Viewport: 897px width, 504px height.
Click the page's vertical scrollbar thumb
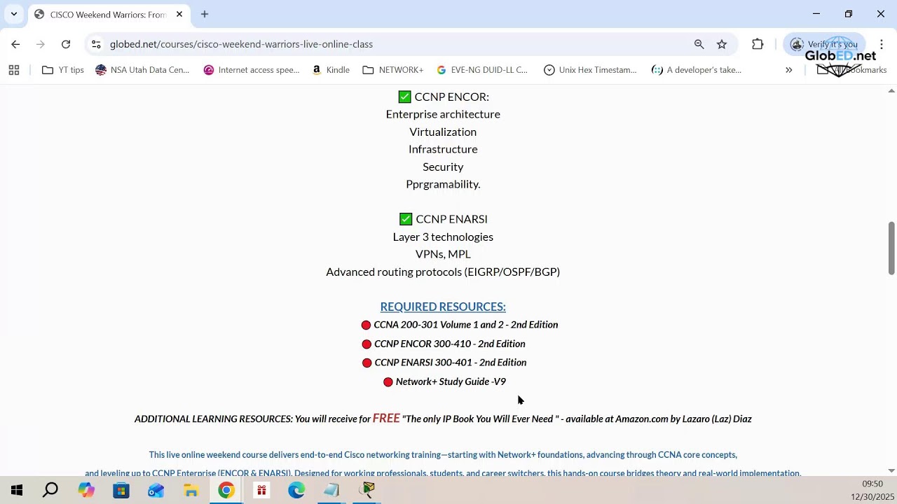click(x=891, y=248)
